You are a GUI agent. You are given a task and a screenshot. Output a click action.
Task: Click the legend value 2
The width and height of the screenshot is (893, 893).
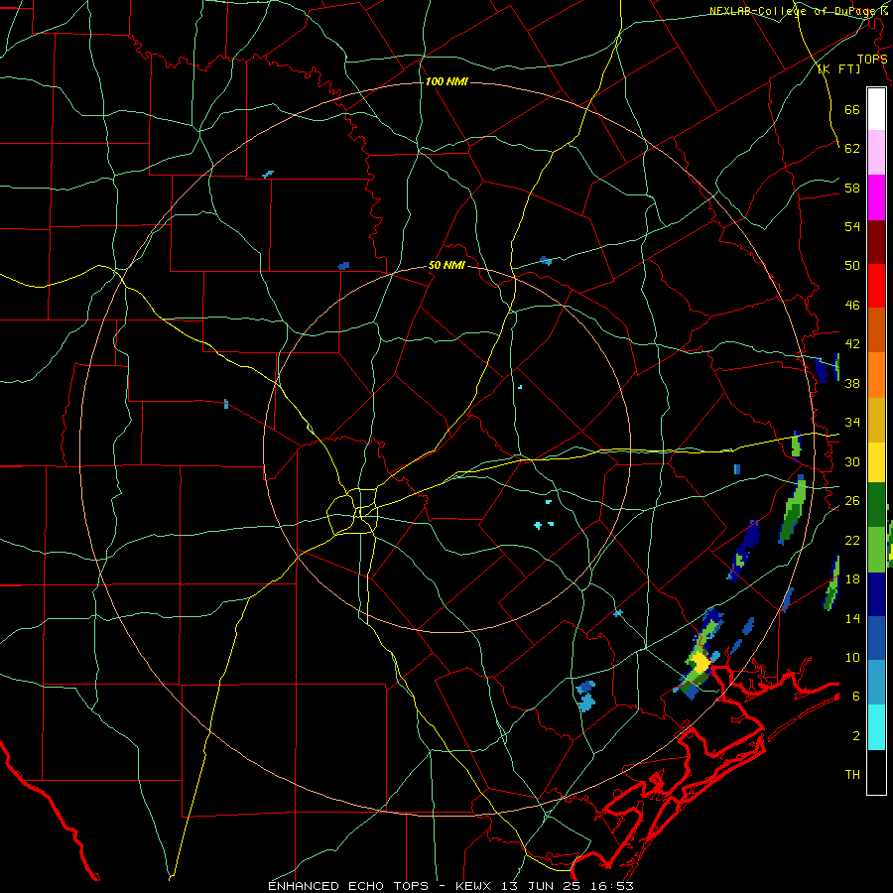point(855,736)
